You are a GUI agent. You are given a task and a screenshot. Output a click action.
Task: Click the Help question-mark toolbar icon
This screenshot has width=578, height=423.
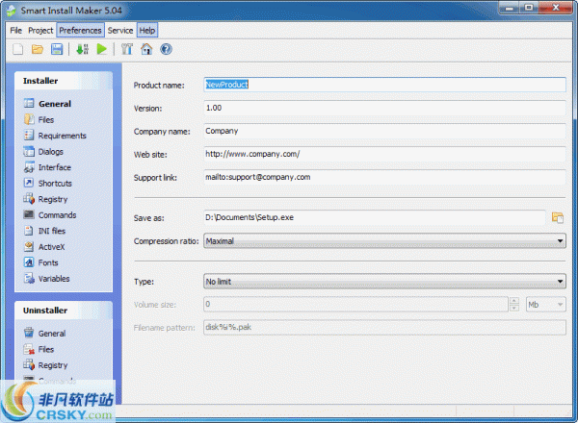pos(166,49)
